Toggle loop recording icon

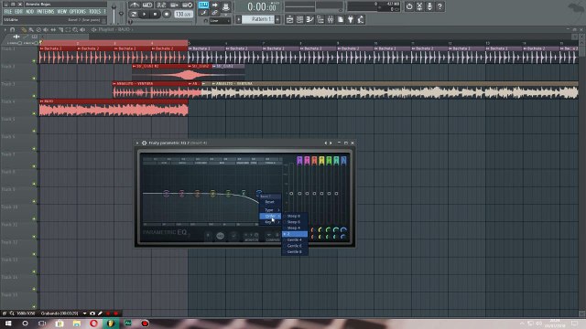point(187,5)
